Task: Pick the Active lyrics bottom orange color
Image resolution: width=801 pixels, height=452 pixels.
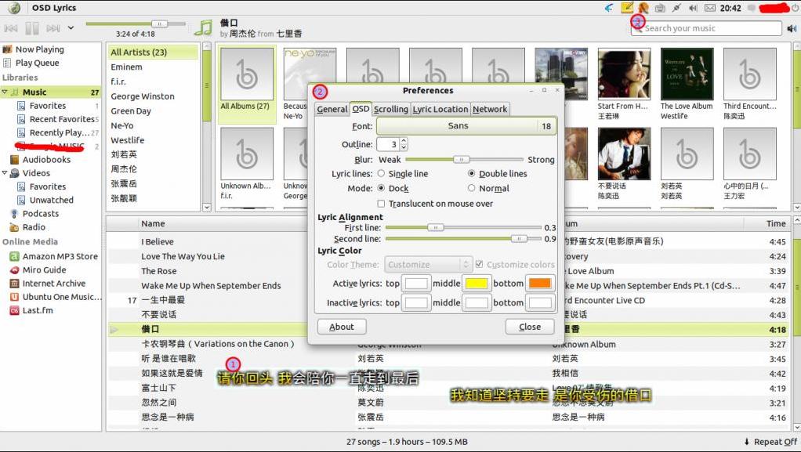Action: (x=540, y=284)
